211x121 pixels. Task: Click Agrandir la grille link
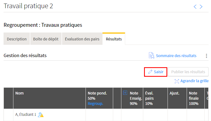pyautogui.click(x=194, y=81)
